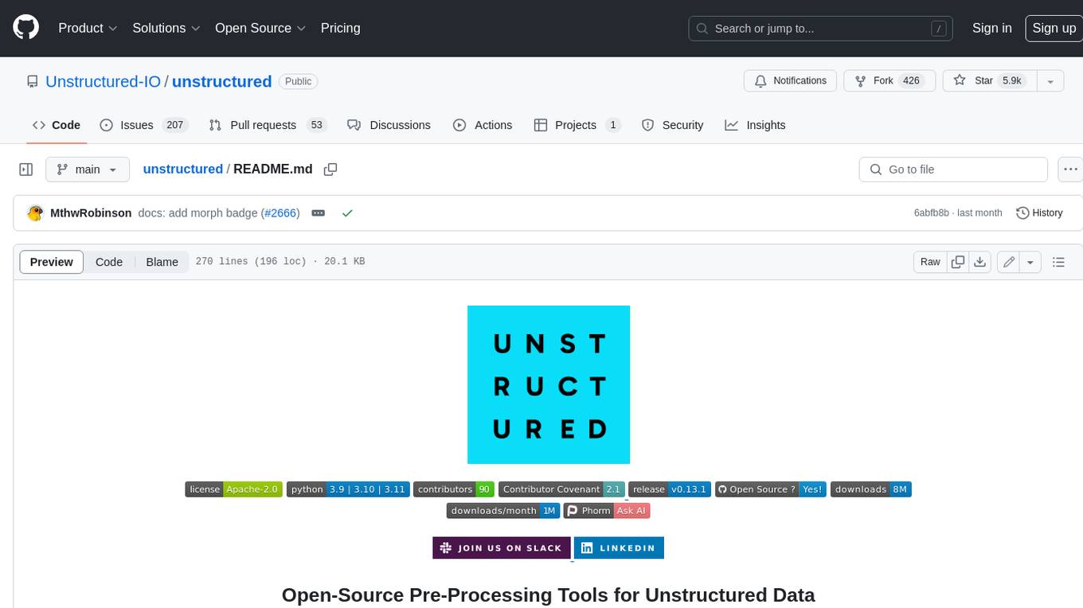Select the Blame view
Screen dimensions: 1083x608
162,262
